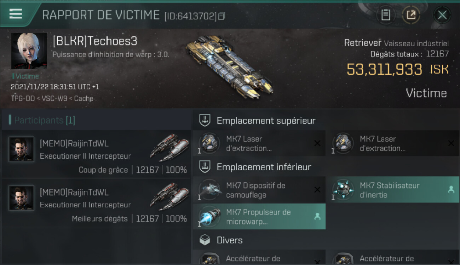The width and height of the screenshot is (460, 265).
Task: Click the top Executioner II ship icon
Action: tap(170, 147)
